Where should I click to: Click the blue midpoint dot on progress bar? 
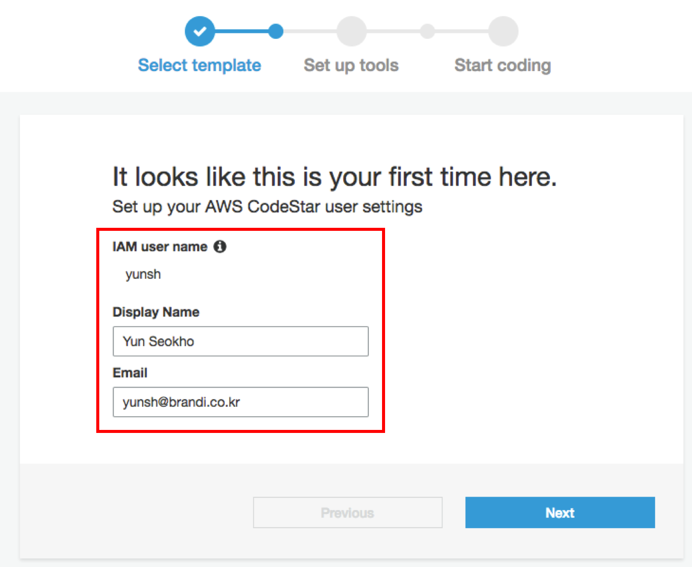276,31
